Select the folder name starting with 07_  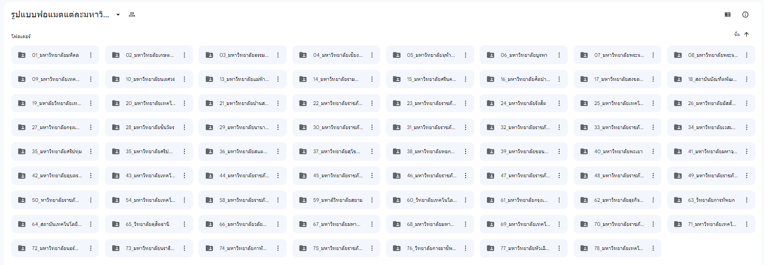[x=619, y=55]
